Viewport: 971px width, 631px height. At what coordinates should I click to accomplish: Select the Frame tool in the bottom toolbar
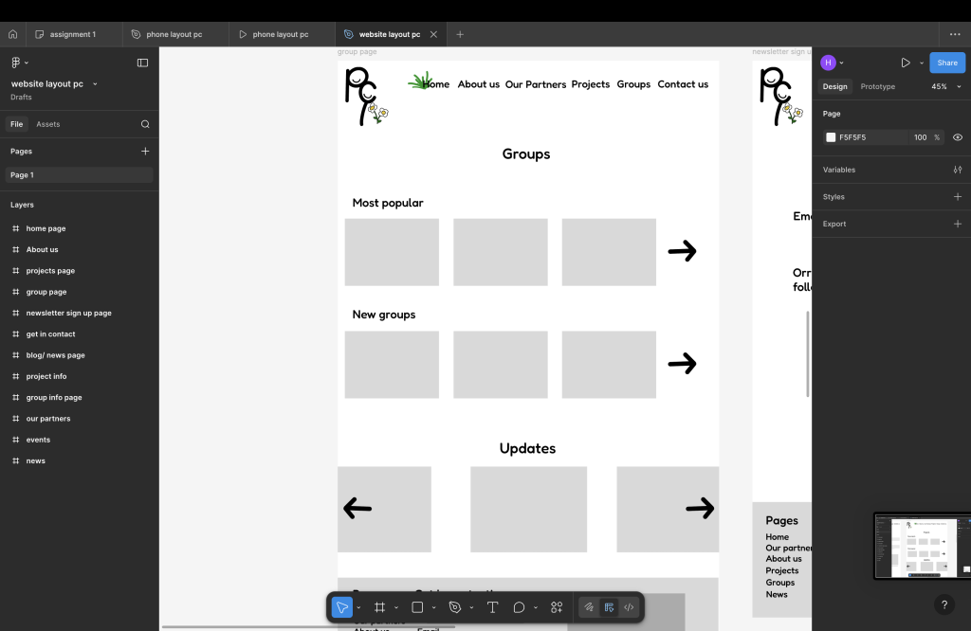click(x=379, y=607)
